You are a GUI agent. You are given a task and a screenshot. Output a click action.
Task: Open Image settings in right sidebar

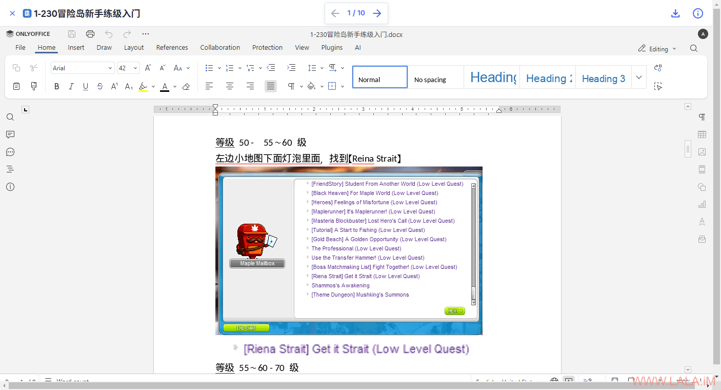[x=702, y=152]
